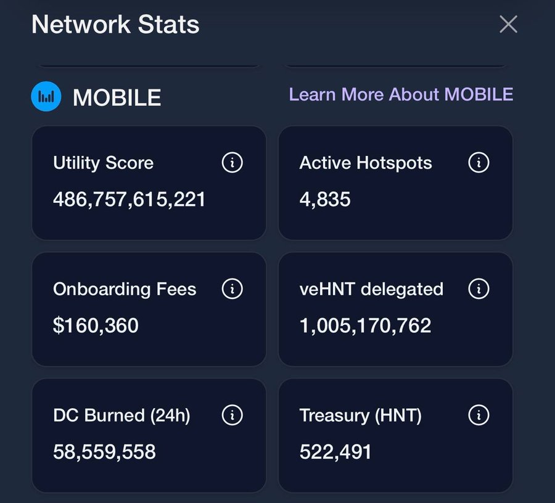Open DC Burned (24h) info icon

click(x=232, y=415)
